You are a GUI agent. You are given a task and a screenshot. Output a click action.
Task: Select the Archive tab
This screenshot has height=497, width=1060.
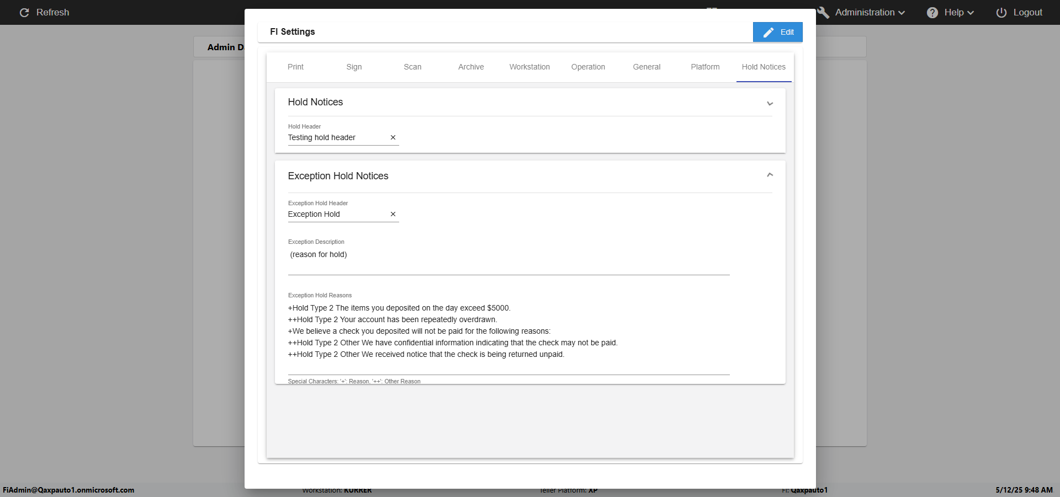point(471,67)
